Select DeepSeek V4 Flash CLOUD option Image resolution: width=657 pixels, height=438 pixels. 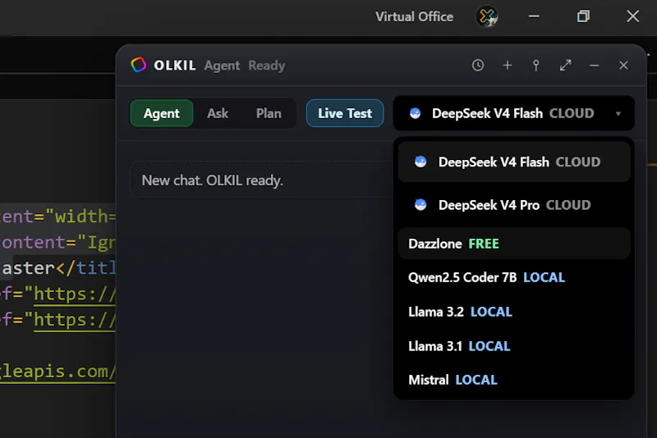[x=514, y=162]
